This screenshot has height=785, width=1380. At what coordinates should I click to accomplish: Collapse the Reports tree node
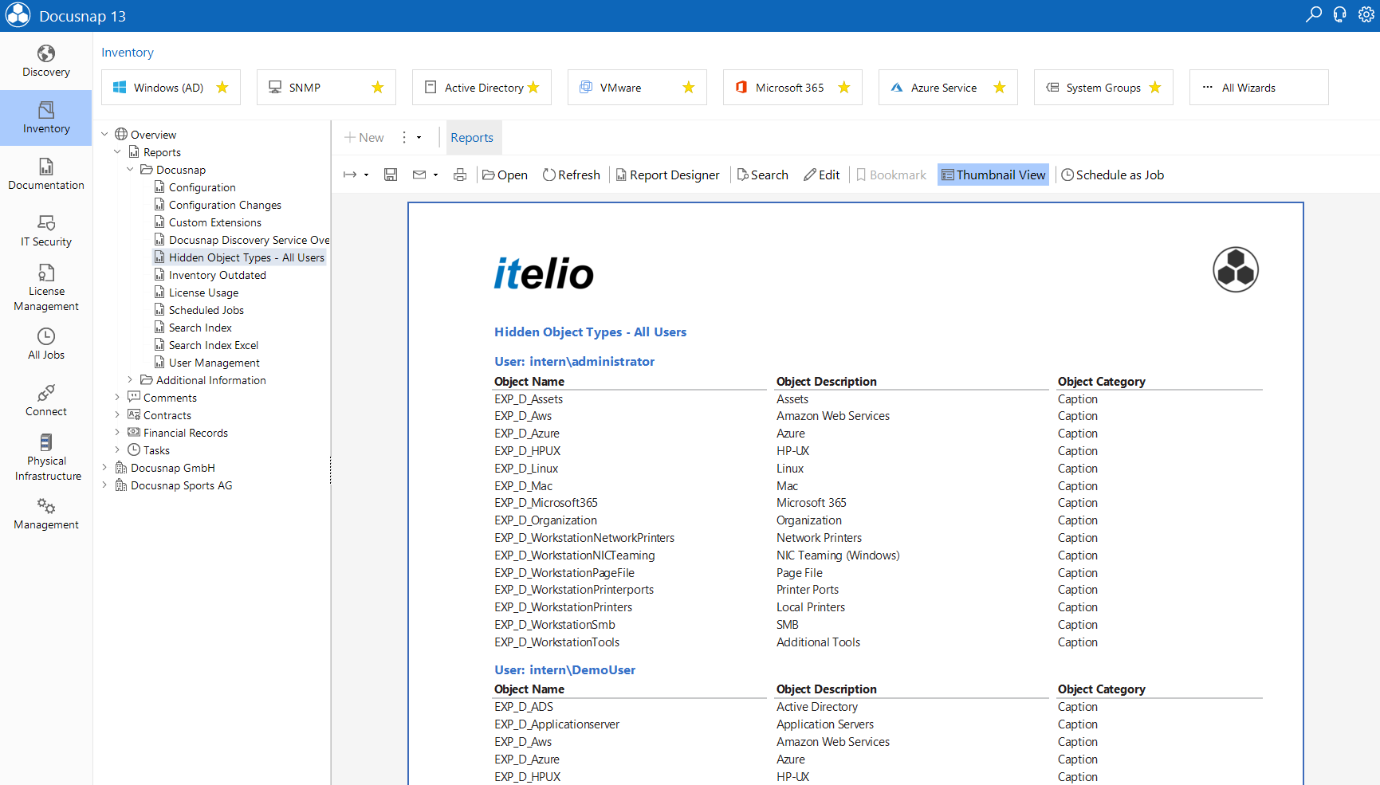click(x=117, y=152)
